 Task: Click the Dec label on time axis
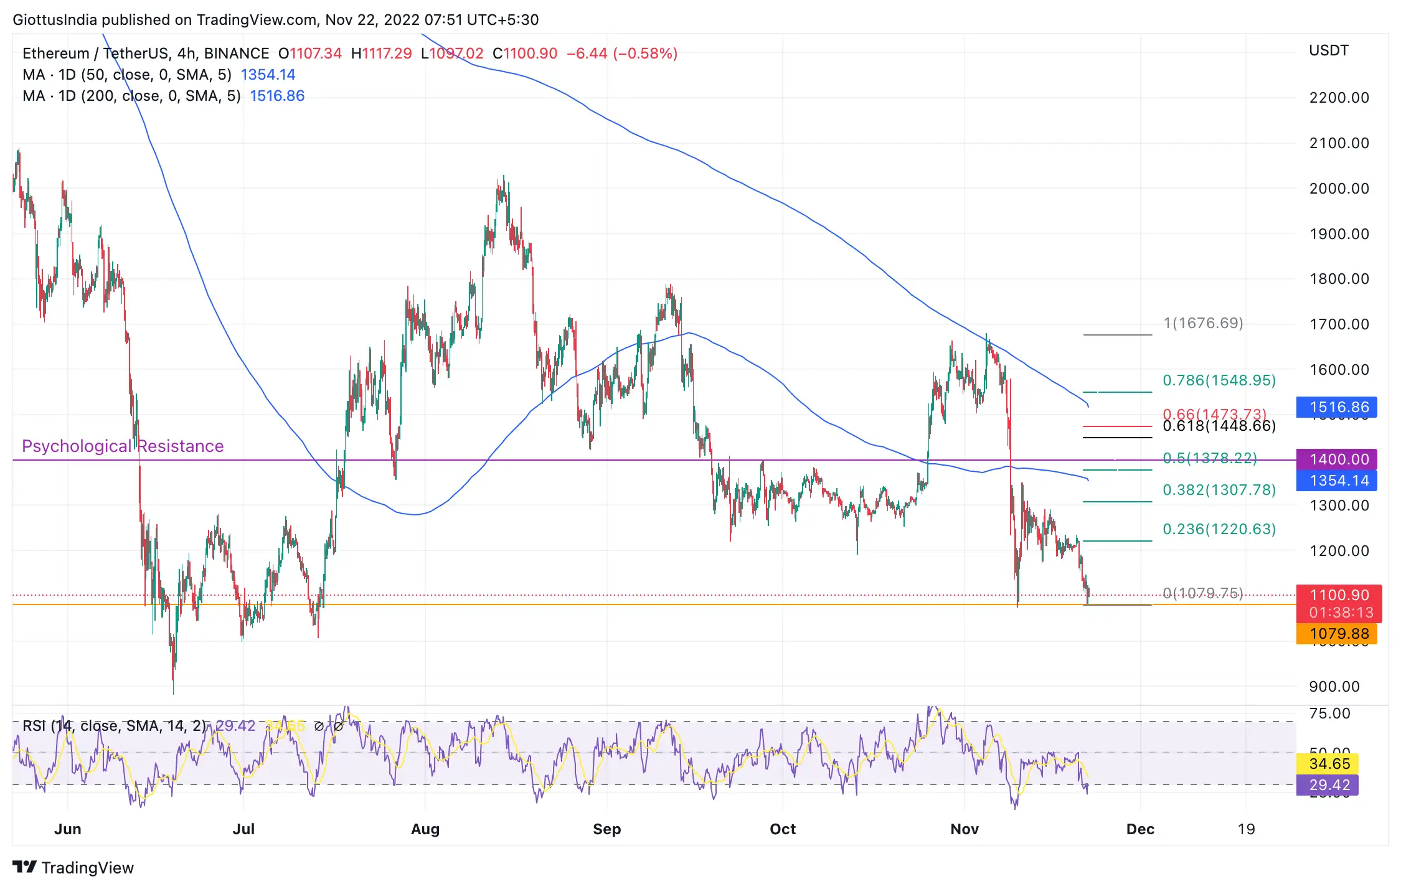1140,829
